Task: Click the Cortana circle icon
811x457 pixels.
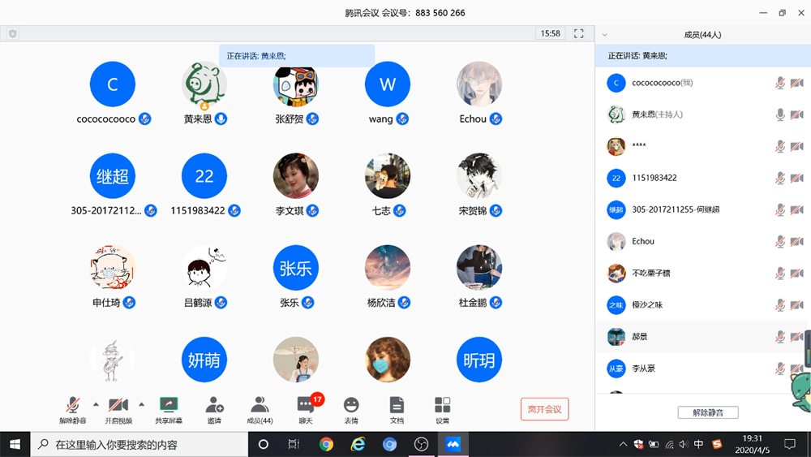Action: [x=264, y=444]
